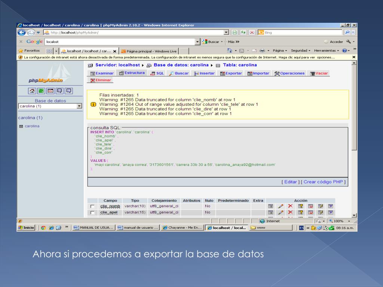Click the Eliminar tab
Screen dimensions: 383x287
[x=100, y=80]
